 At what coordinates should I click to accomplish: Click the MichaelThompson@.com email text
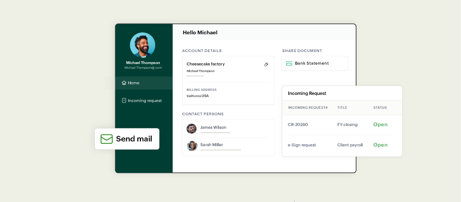coord(143,68)
